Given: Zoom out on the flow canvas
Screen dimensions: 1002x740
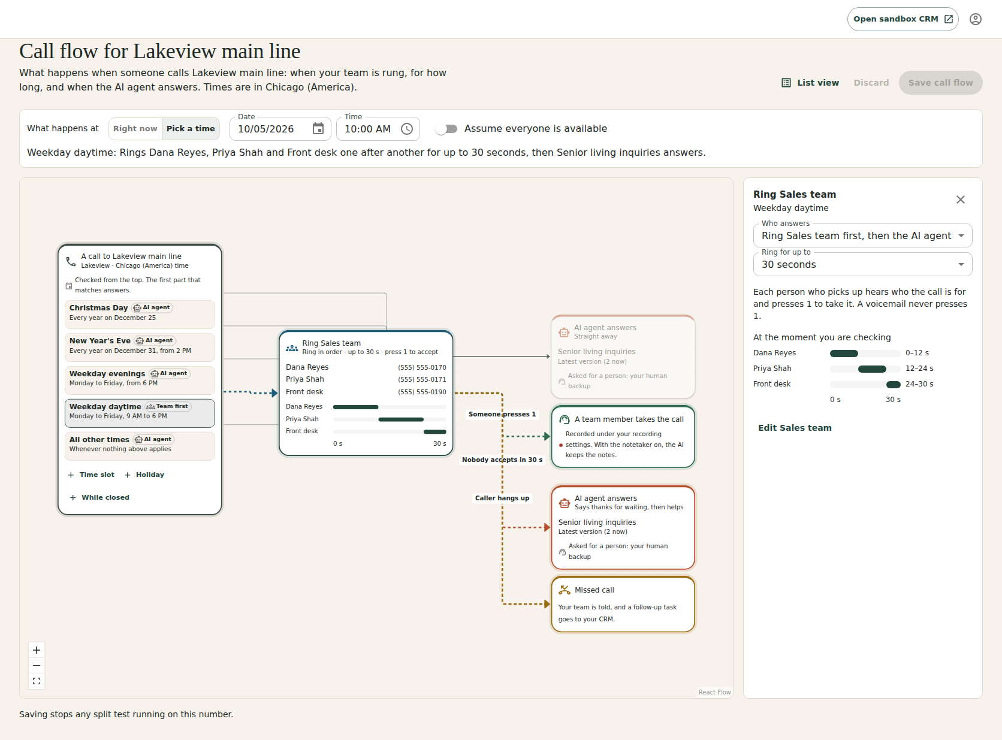Looking at the screenshot, I should tap(37, 666).
